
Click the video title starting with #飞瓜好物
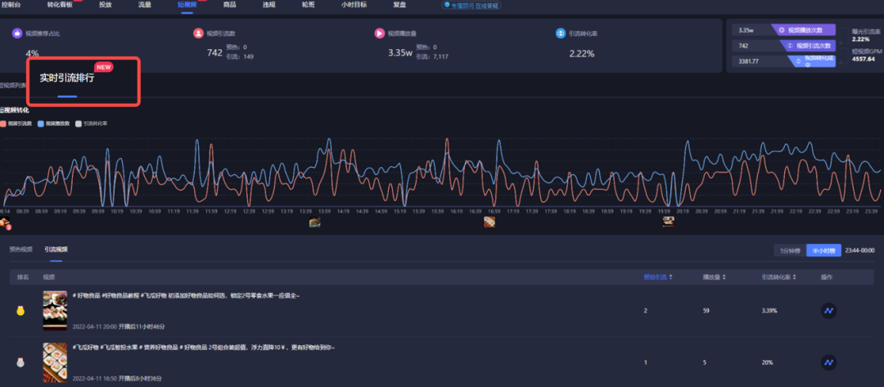point(204,348)
